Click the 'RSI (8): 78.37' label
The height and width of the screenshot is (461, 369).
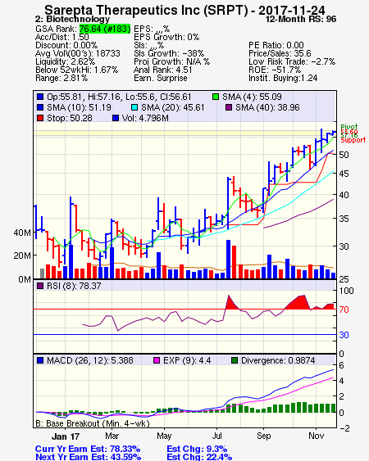[x=74, y=286]
